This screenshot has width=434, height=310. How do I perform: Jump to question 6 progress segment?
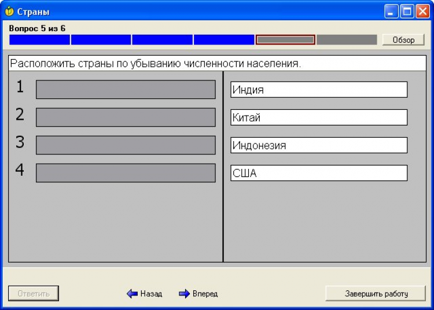tap(347, 40)
